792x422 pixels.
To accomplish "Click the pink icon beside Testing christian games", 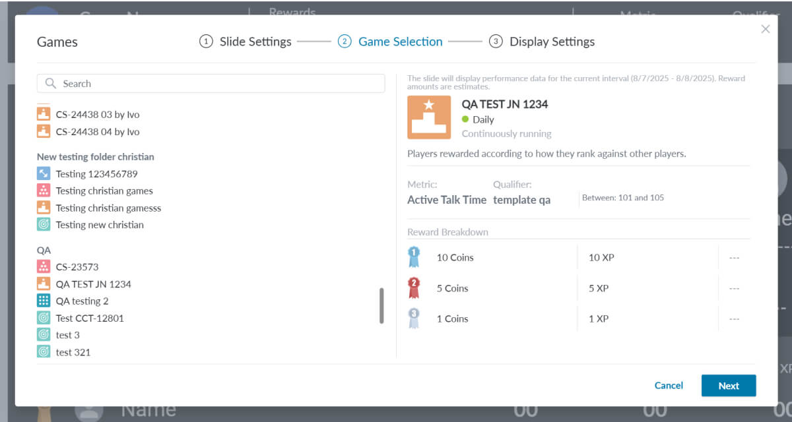I will [x=44, y=191].
